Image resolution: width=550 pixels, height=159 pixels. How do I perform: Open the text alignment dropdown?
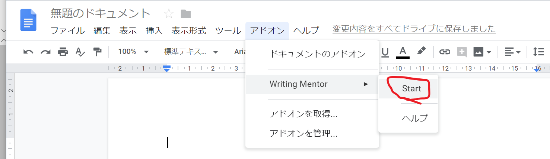tap(512, 52)
